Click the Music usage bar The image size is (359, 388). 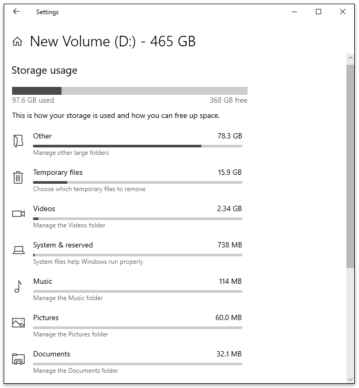click(138, 292)
